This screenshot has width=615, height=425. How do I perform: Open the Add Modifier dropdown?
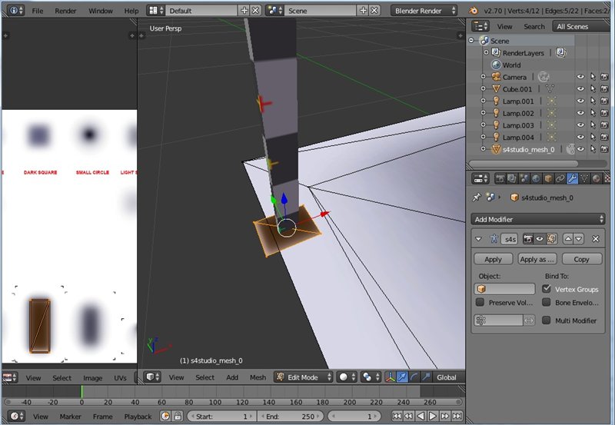[538, 219]
